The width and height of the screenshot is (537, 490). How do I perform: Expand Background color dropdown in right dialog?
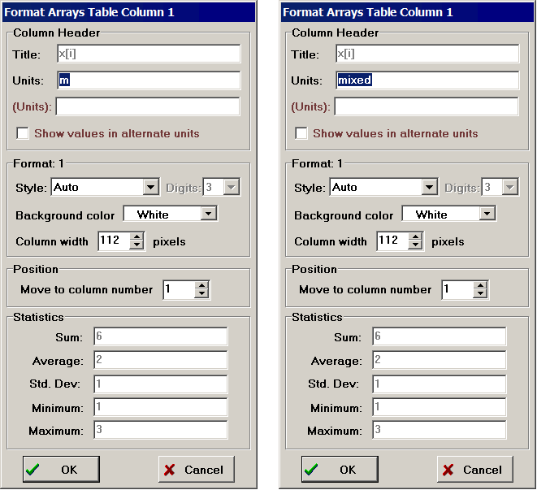[x=487, y=214]
